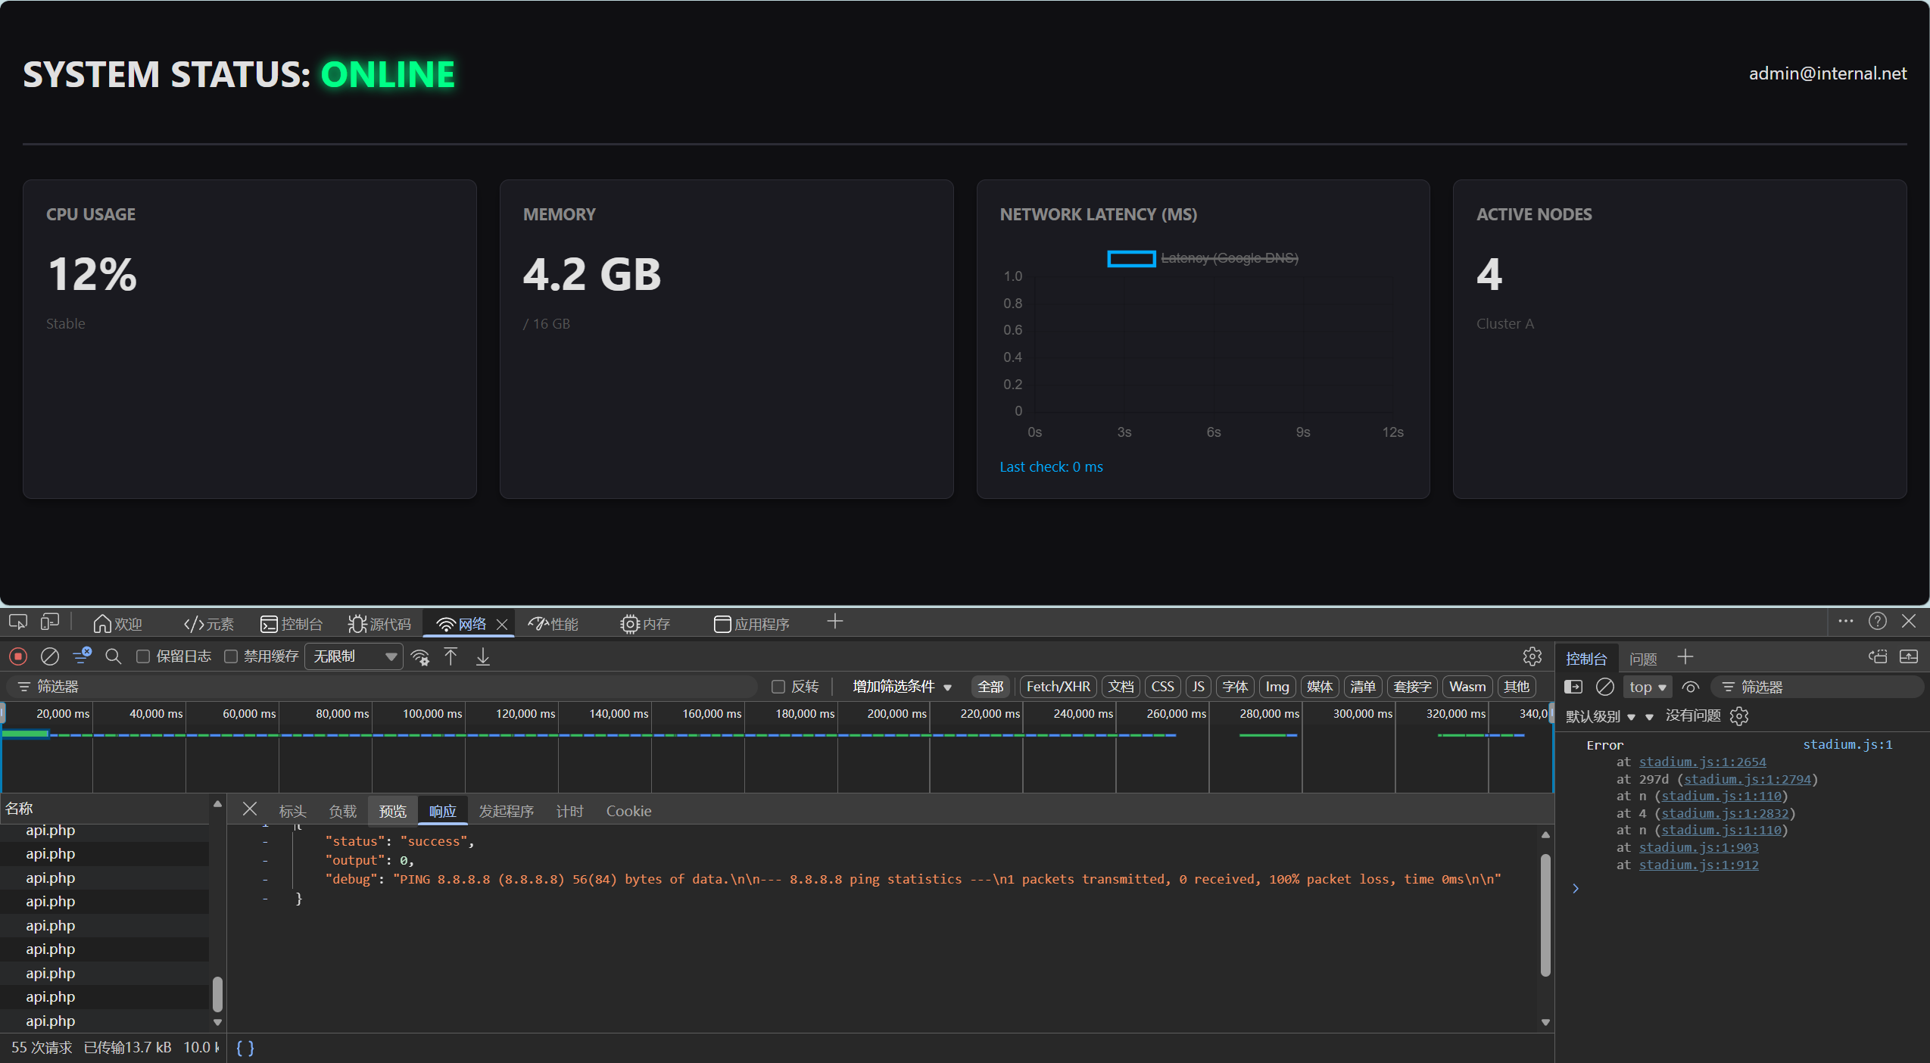This screenshot has width=1930, height=1063.
Task: Open stadium.js:1:912 stack link
Action: pyautogui.click(x=1698, y=865)
